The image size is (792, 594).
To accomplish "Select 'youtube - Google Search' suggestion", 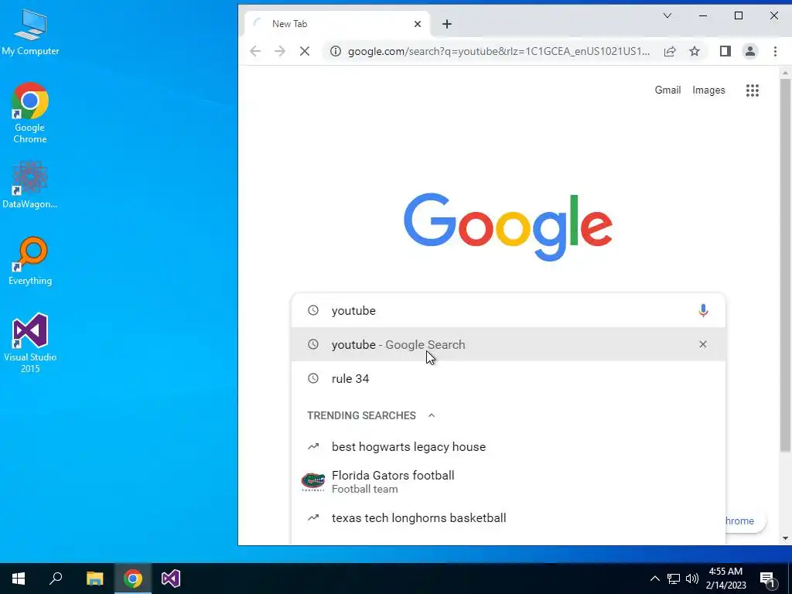I will (508, 344).
